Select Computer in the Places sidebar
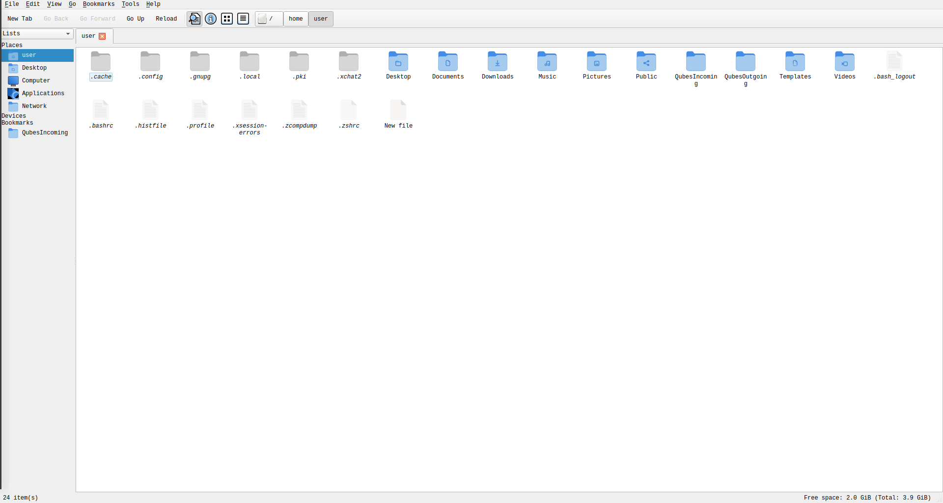The width and height of the screenshot is (943, 503). click(36, 80)
